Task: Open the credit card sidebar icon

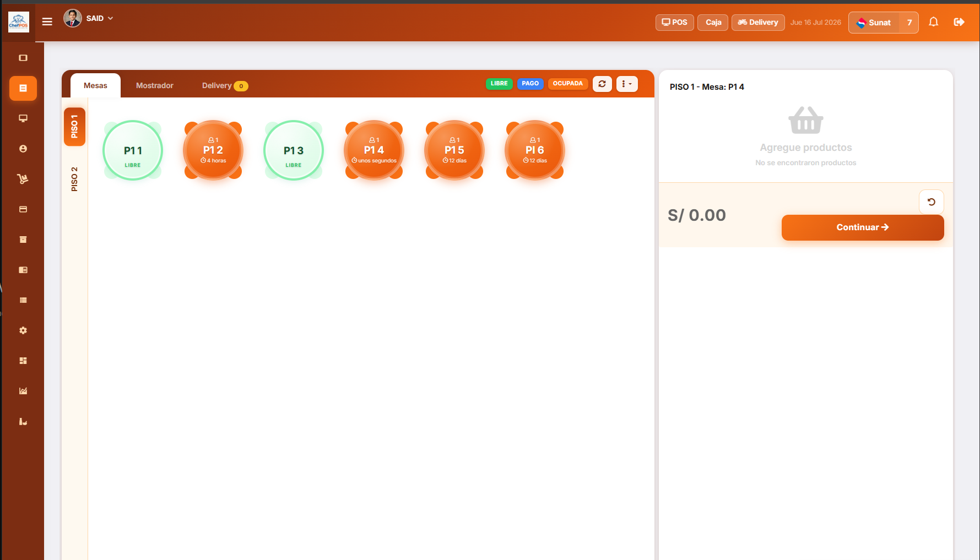Action: [x=23, y=209]
